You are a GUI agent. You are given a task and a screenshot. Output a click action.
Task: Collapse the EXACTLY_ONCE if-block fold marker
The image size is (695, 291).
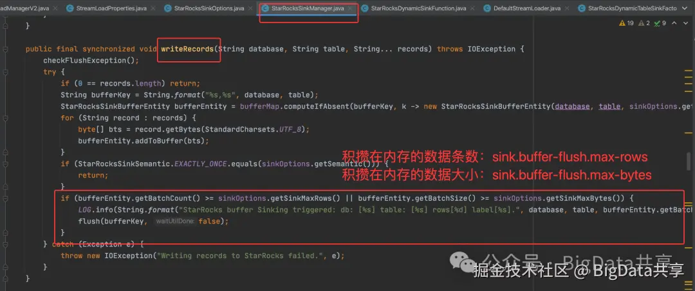[x=5, y=164]
